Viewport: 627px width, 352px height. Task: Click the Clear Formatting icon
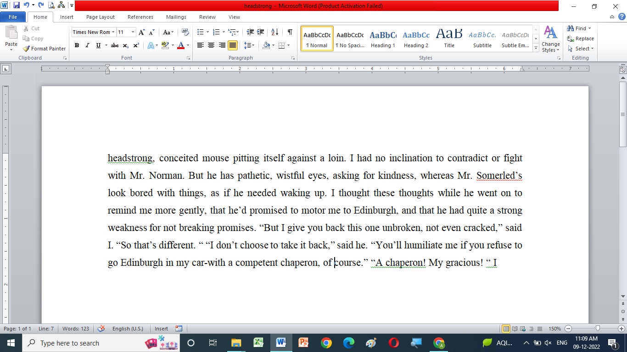185,32
